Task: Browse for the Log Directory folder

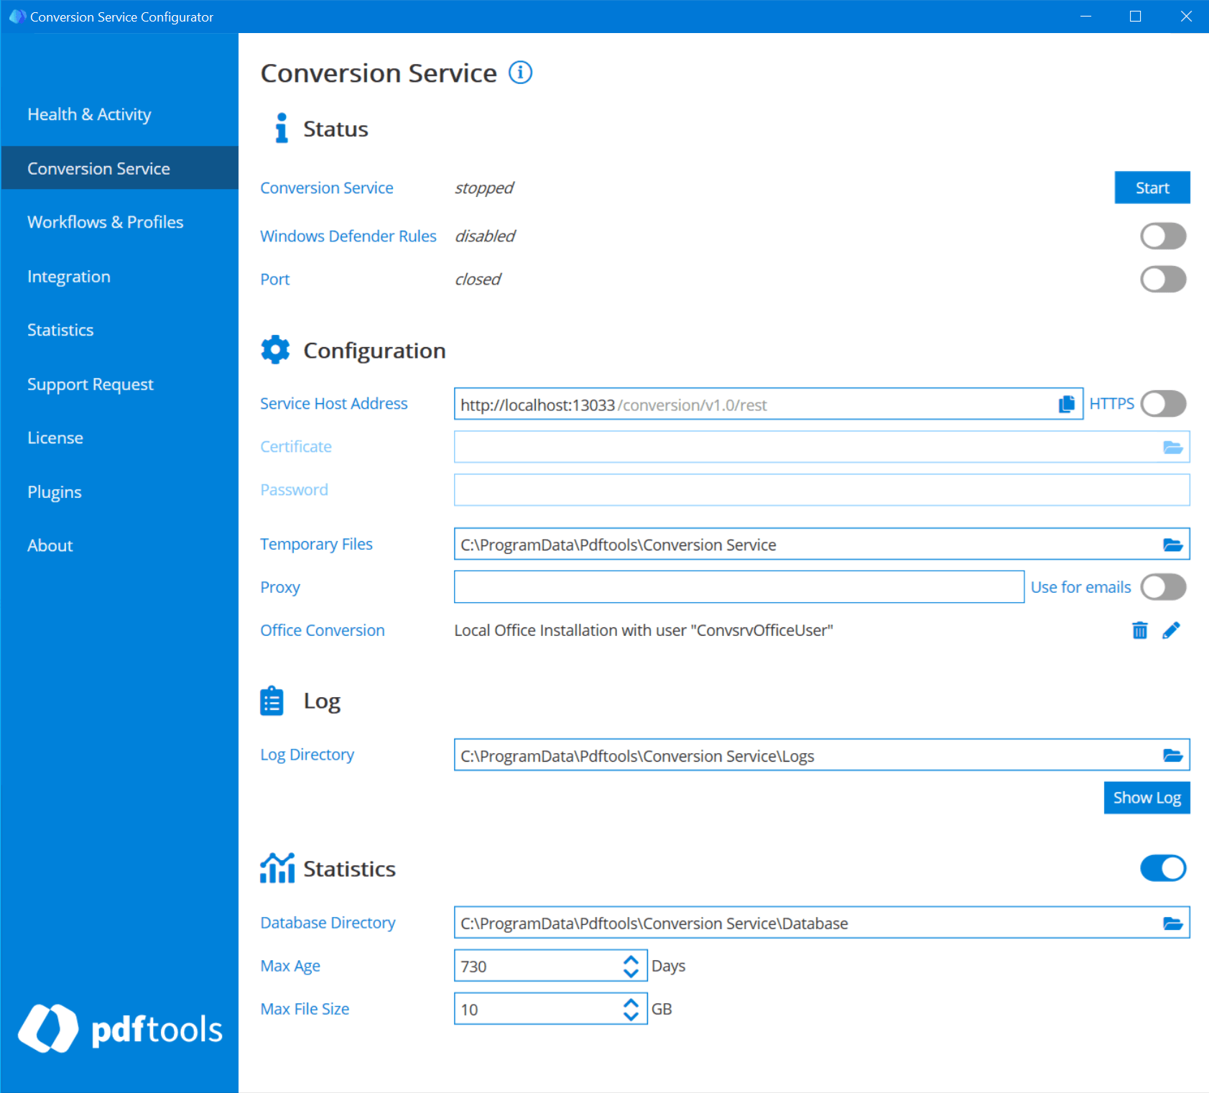Action: click(x=1173, y=755)
